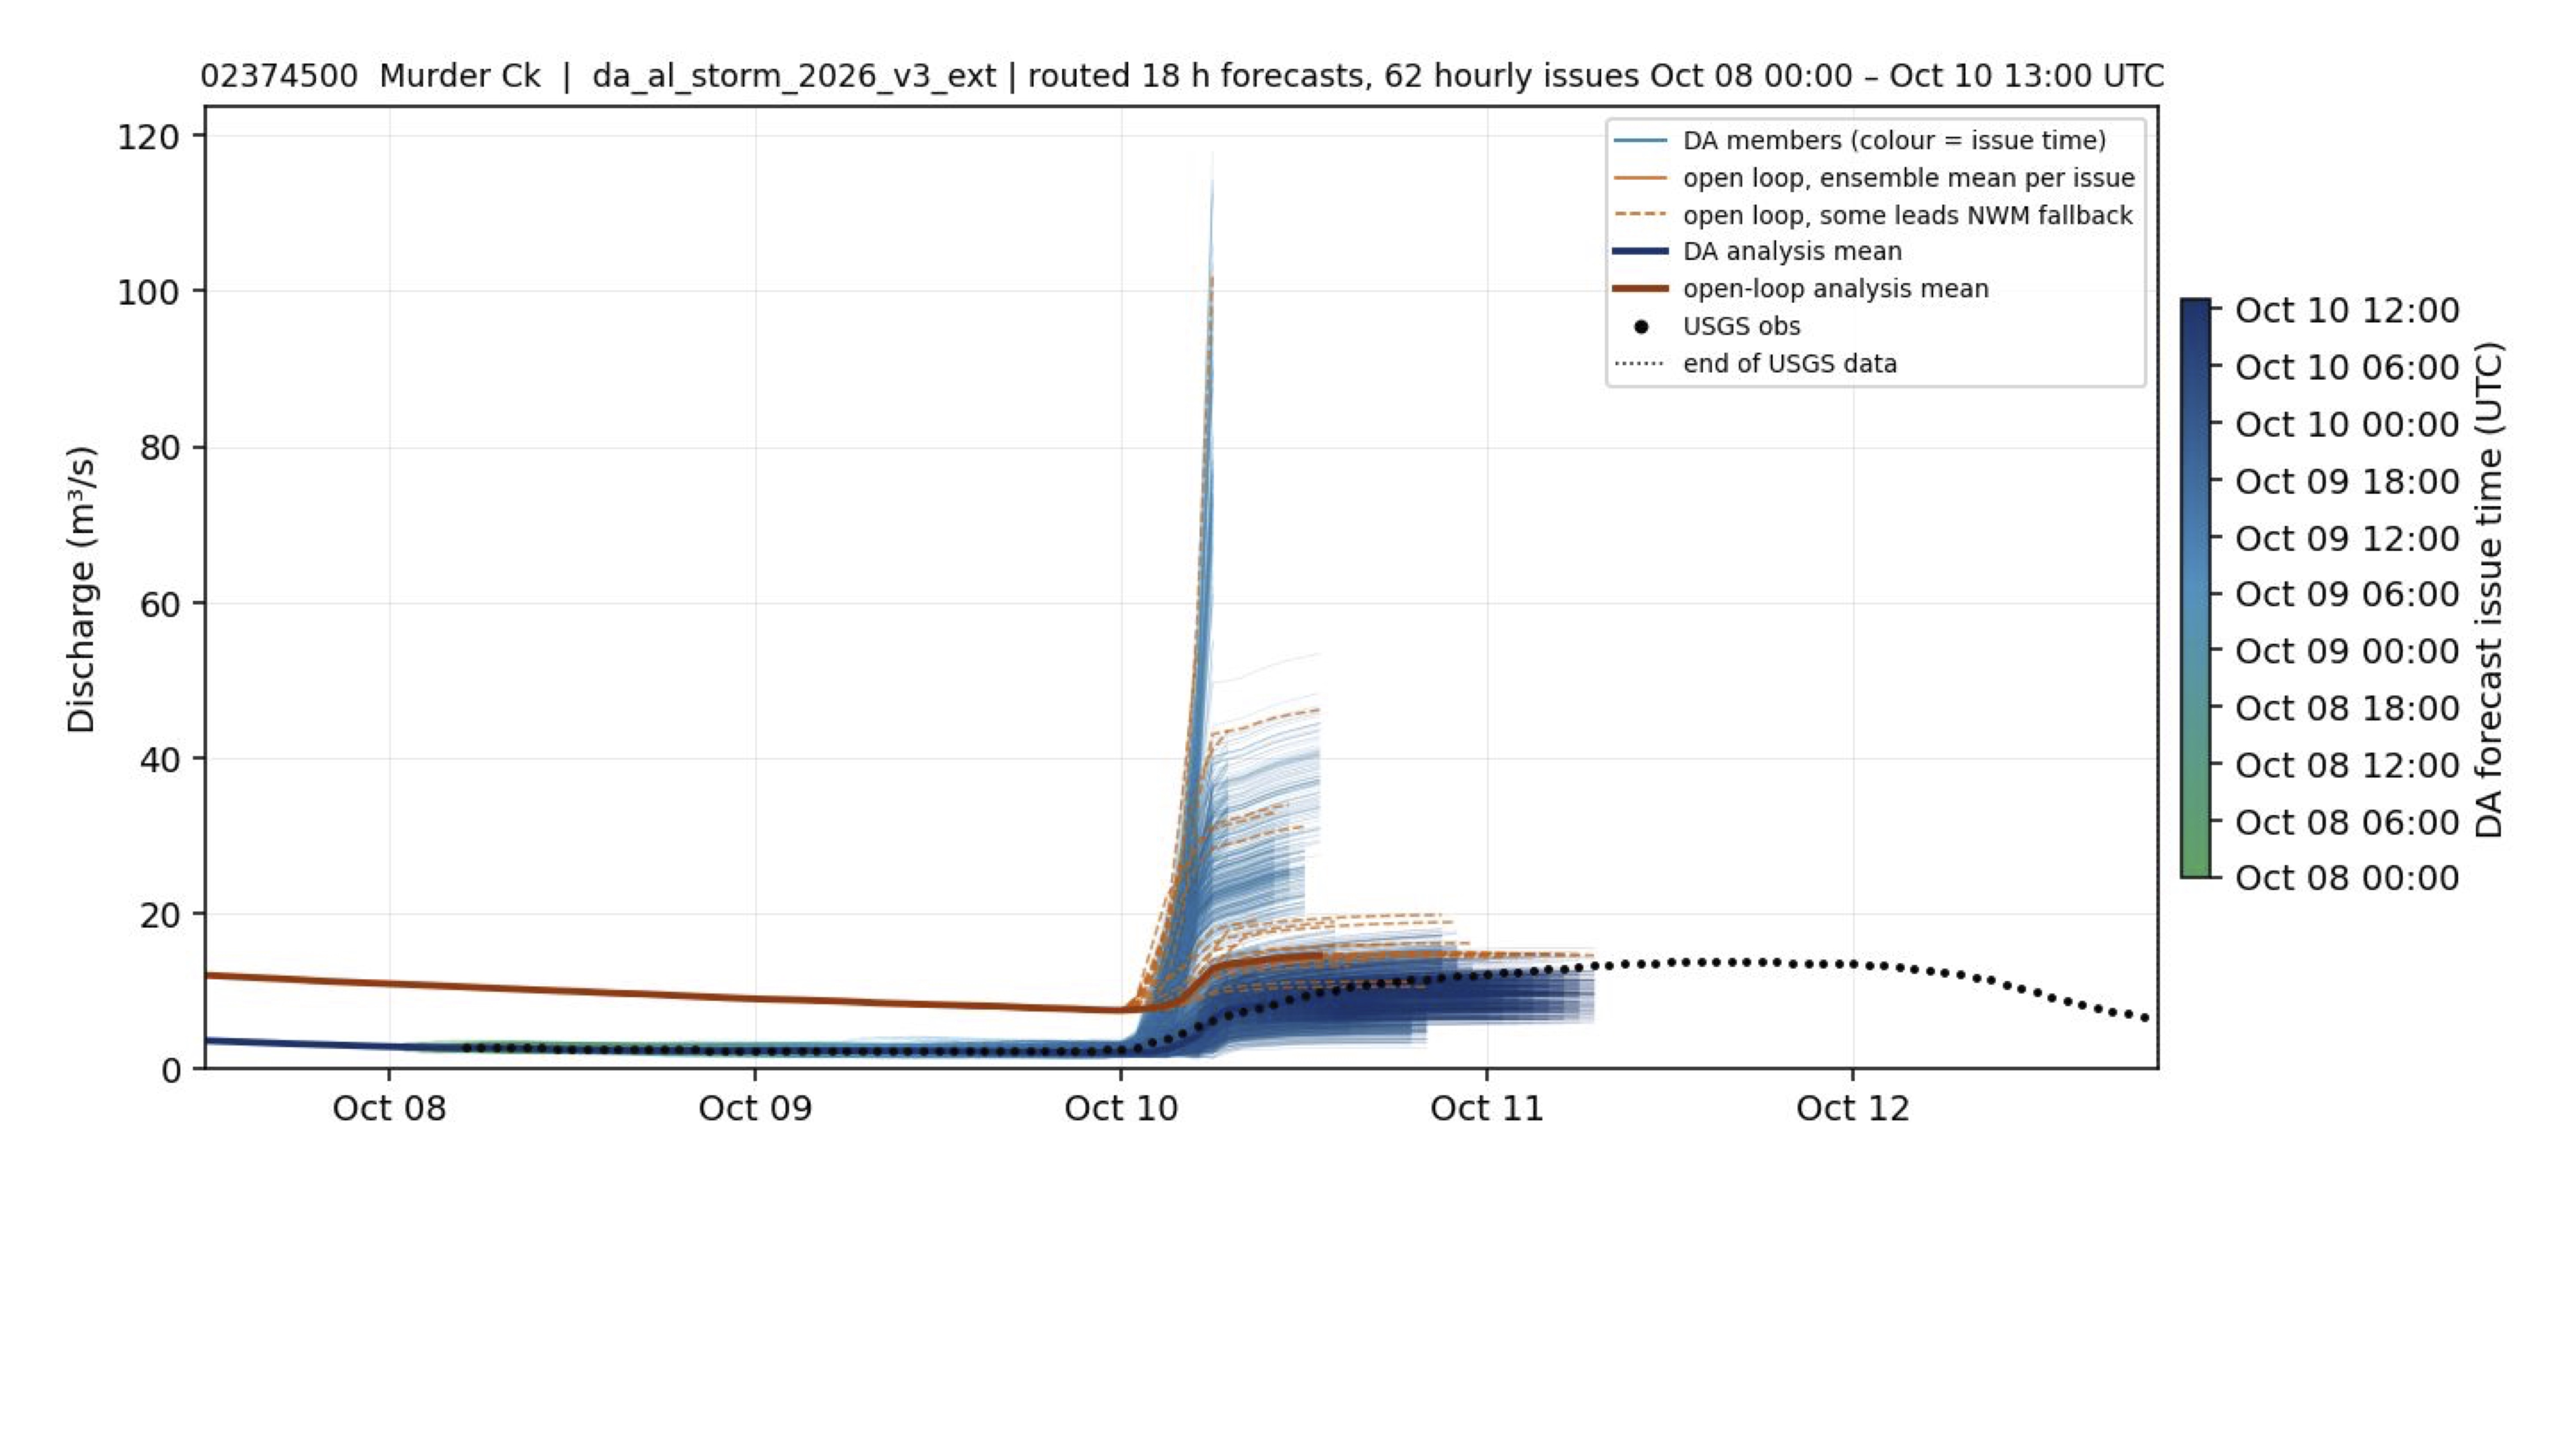The height and width of the screenshot is (1449, 2576).
Task: Click the chart title mentioning Murder Ck
Action: [x=1182, y=76]
